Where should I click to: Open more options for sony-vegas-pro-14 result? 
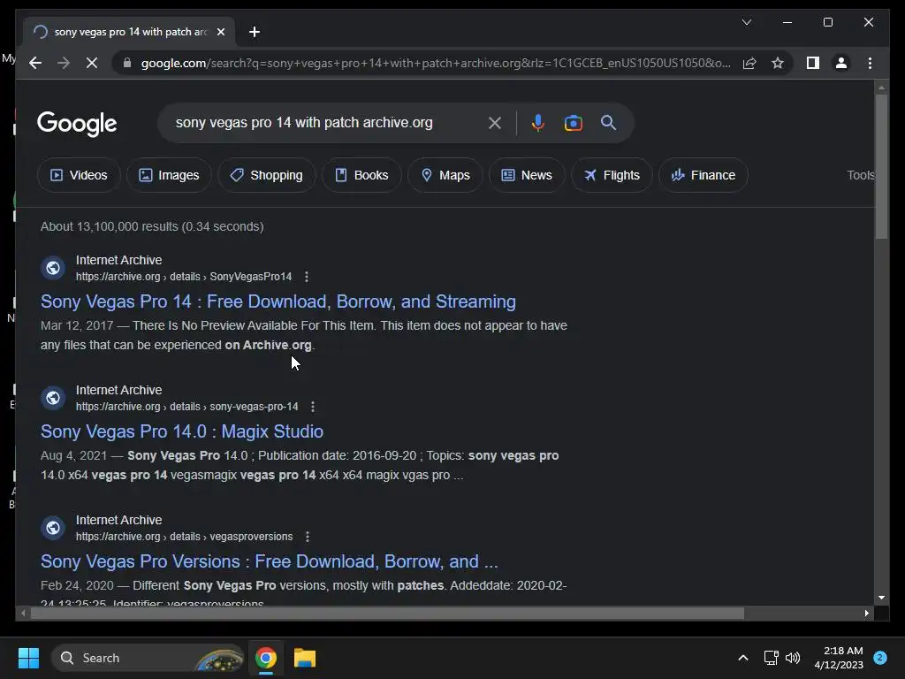point(313,407)
